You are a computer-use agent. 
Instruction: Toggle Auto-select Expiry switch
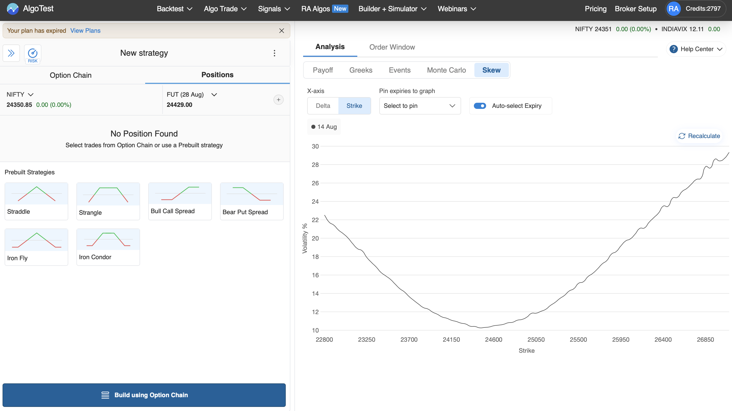coord(480,106)
